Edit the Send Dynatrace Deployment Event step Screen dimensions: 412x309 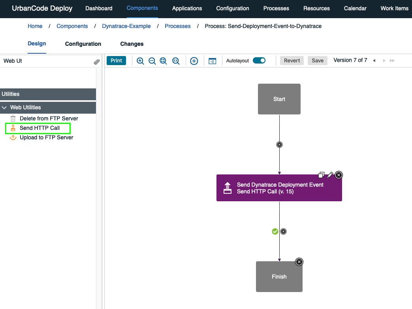tap(330, 175)
